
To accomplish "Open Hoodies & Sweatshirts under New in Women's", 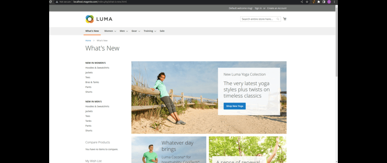I will click(x=97, y=67).
